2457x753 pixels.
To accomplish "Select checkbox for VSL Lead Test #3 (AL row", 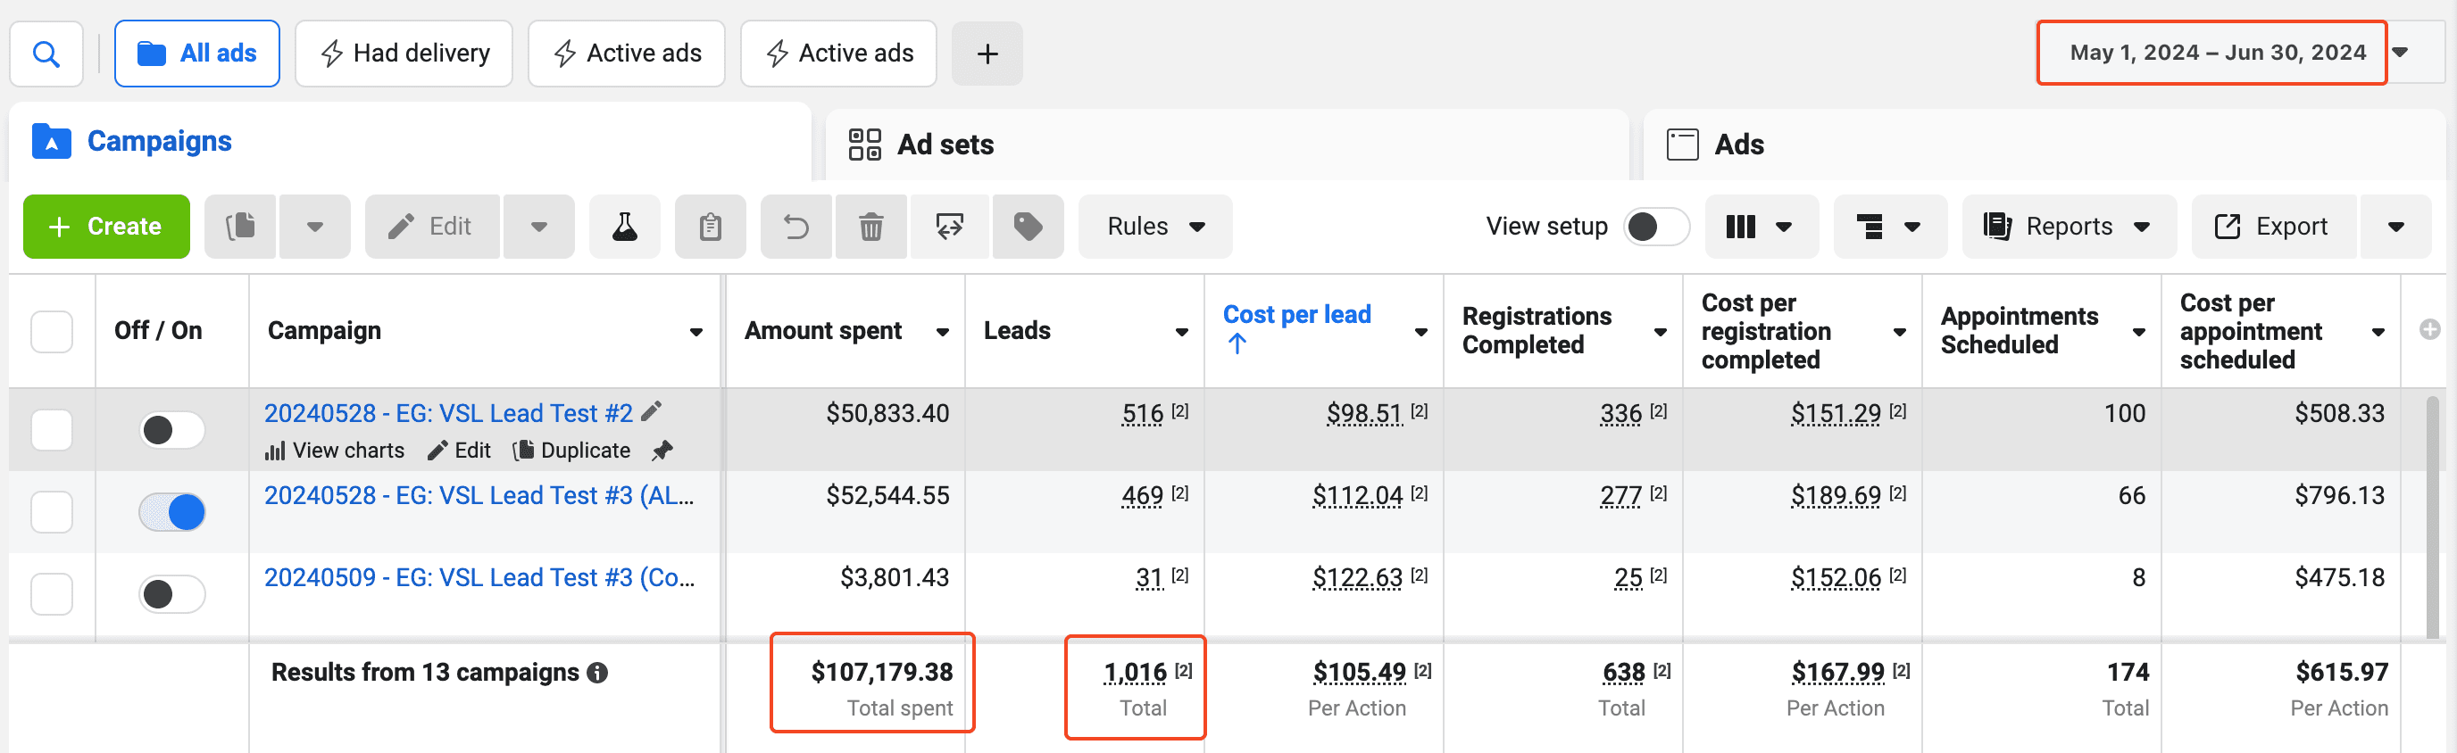I will click(52, 512).
